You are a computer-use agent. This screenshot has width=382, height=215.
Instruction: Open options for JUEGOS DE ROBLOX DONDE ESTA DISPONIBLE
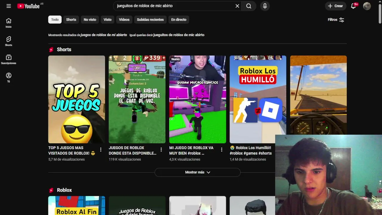click(161, 150)
